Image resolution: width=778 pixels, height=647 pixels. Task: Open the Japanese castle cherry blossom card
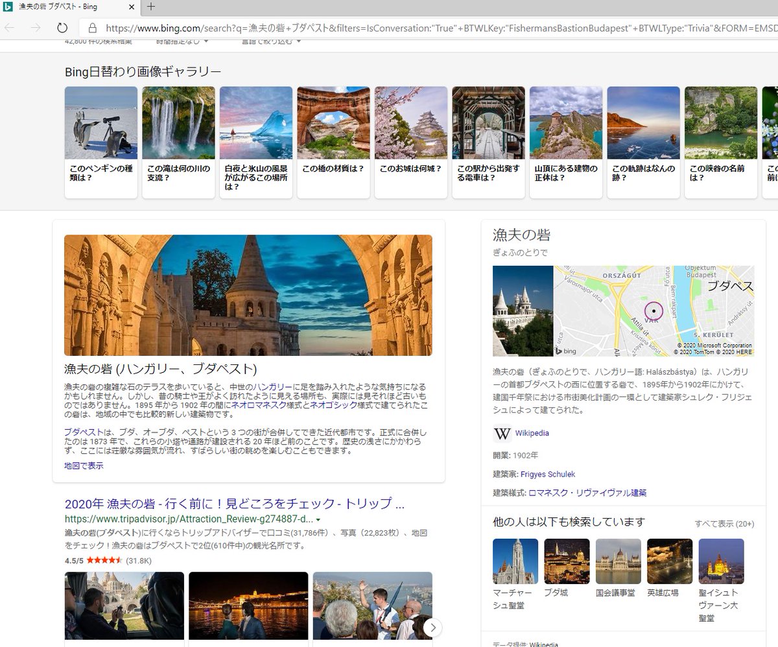point(411,142)
